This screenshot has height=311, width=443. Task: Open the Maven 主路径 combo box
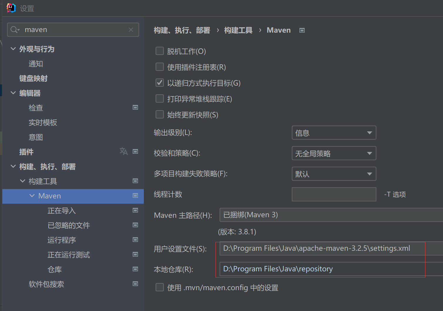tap(331, 215)
